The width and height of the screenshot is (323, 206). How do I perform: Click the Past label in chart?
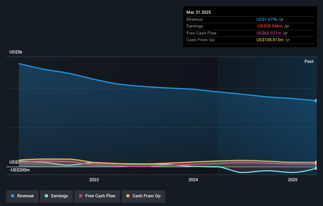tap(309, 61)
